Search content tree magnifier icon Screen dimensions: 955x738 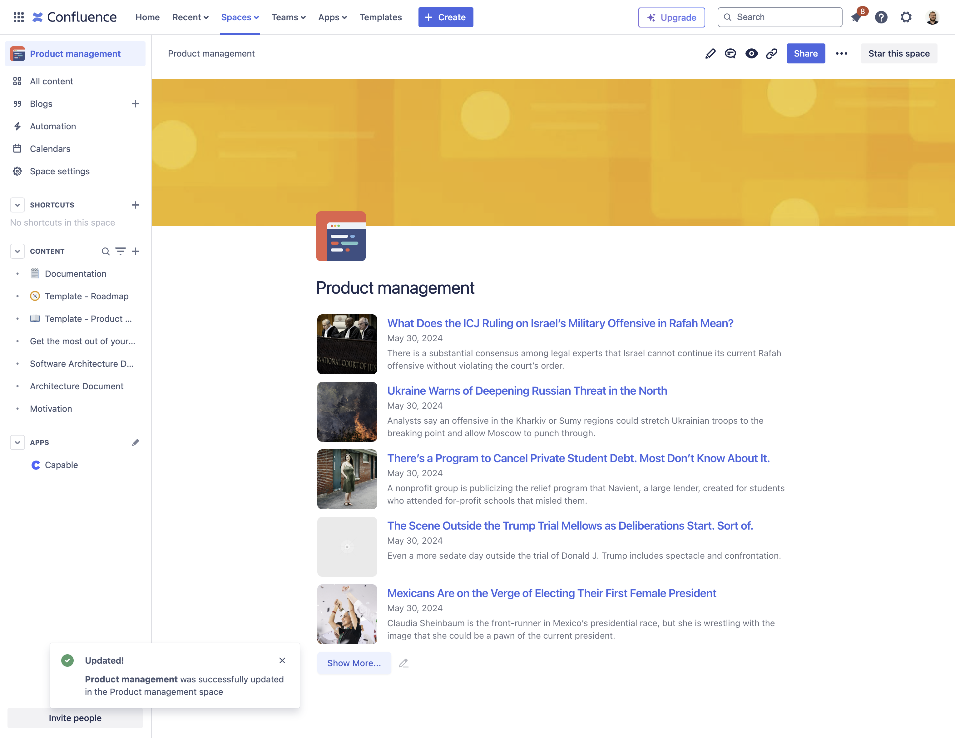pyautogui.click(x=105, y=251)
